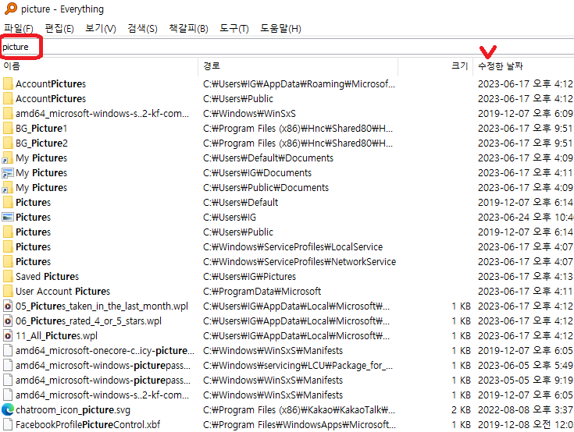Click path C:\Windows\WinSxS cell

[249, 113]
